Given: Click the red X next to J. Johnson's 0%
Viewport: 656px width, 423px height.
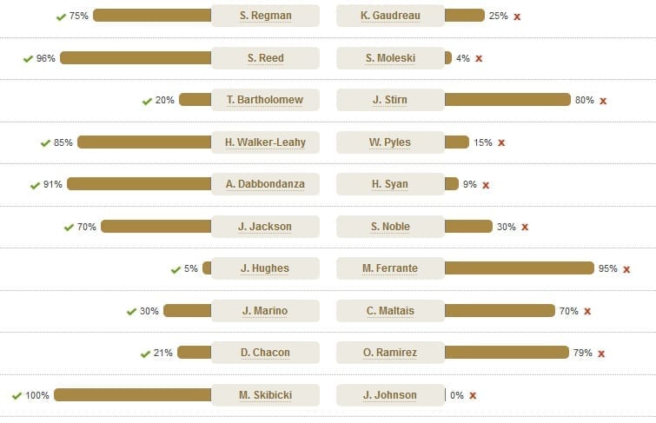Looking at the screenshot, I should [x=473, y=395].
